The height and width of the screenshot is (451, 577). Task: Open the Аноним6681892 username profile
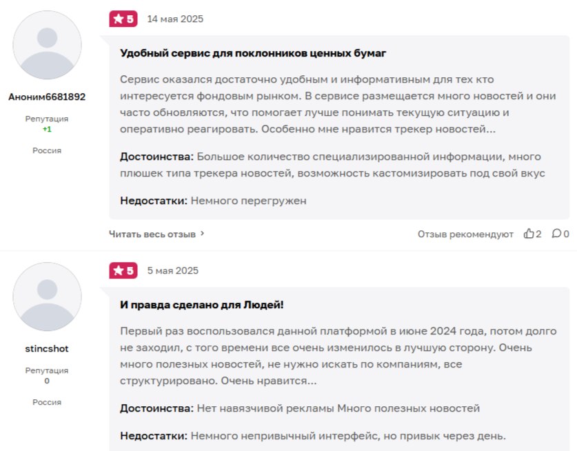click(x=47, y=97)
